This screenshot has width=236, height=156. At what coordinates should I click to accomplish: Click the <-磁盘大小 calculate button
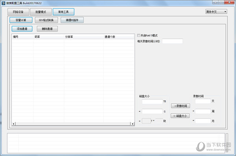(x=180, y=116)
